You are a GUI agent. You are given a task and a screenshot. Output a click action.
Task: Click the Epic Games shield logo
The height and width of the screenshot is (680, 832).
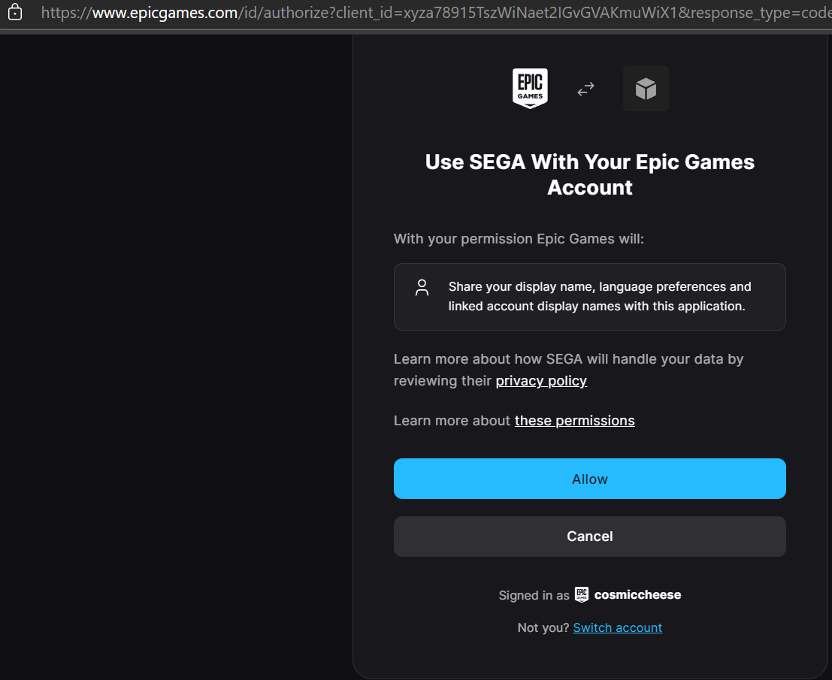point(530,89)
